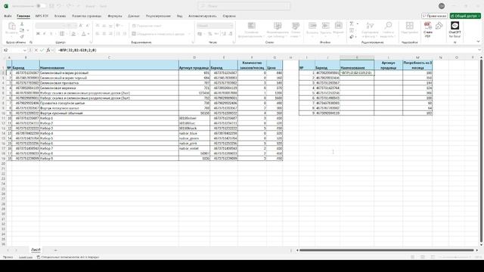Switch to Формулы tab
This screenshot has width=484, height=272.
tap(115, 16)
